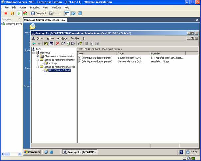Close the Favorites sidebar panel

(19, 19)
